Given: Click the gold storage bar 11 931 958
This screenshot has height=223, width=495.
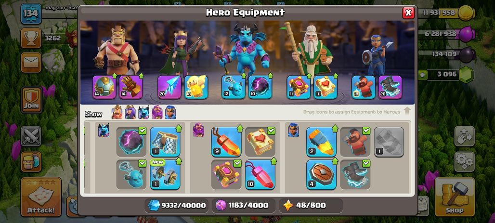Looking at the screenshot, I should 446,13.
